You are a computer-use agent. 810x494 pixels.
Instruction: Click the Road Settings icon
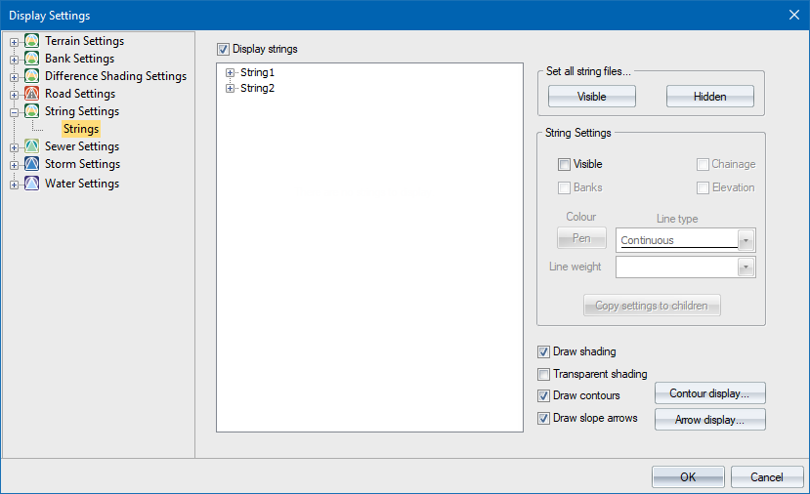31,94
